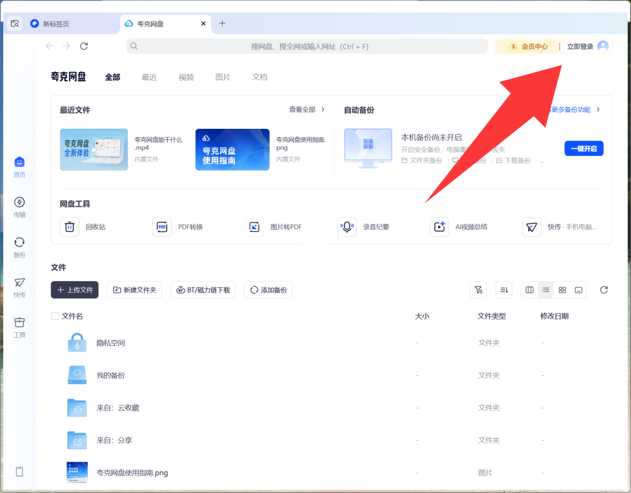
Task: Close the 夸克网盘 browser tab
Action: point(203,24)
